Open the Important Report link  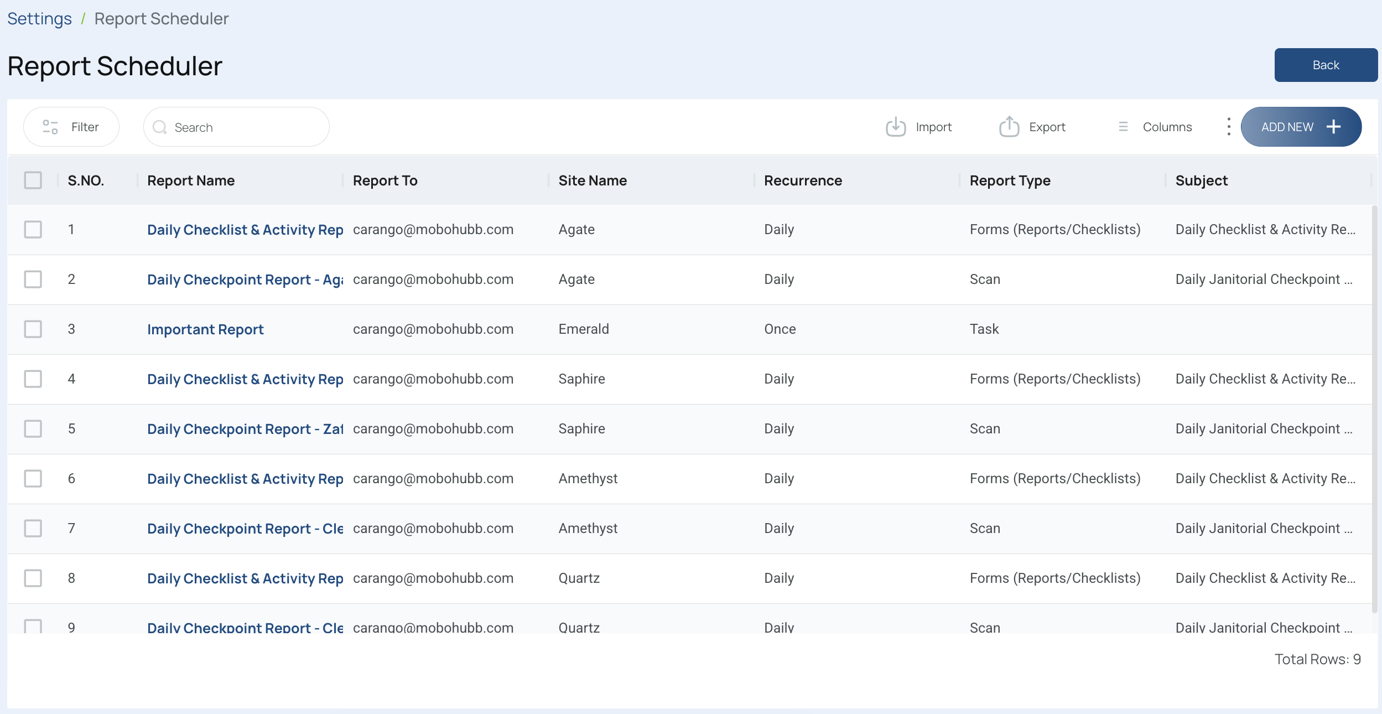click(x=205, y=329)
